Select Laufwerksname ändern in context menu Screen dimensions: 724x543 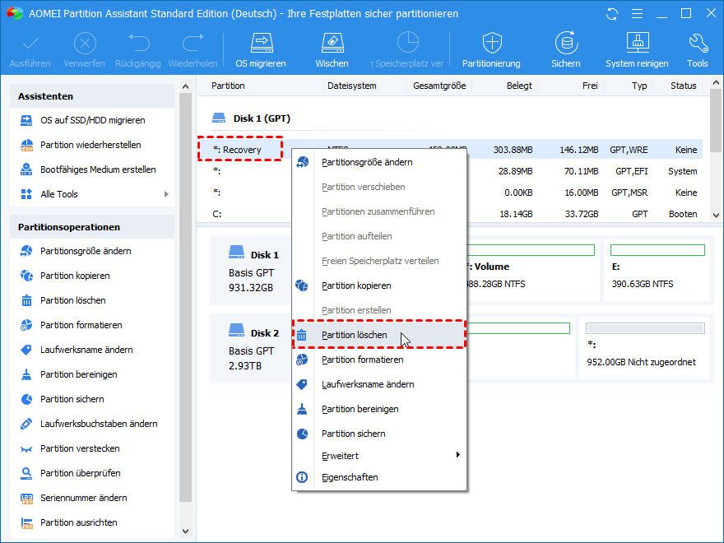[x=378, y=384]
